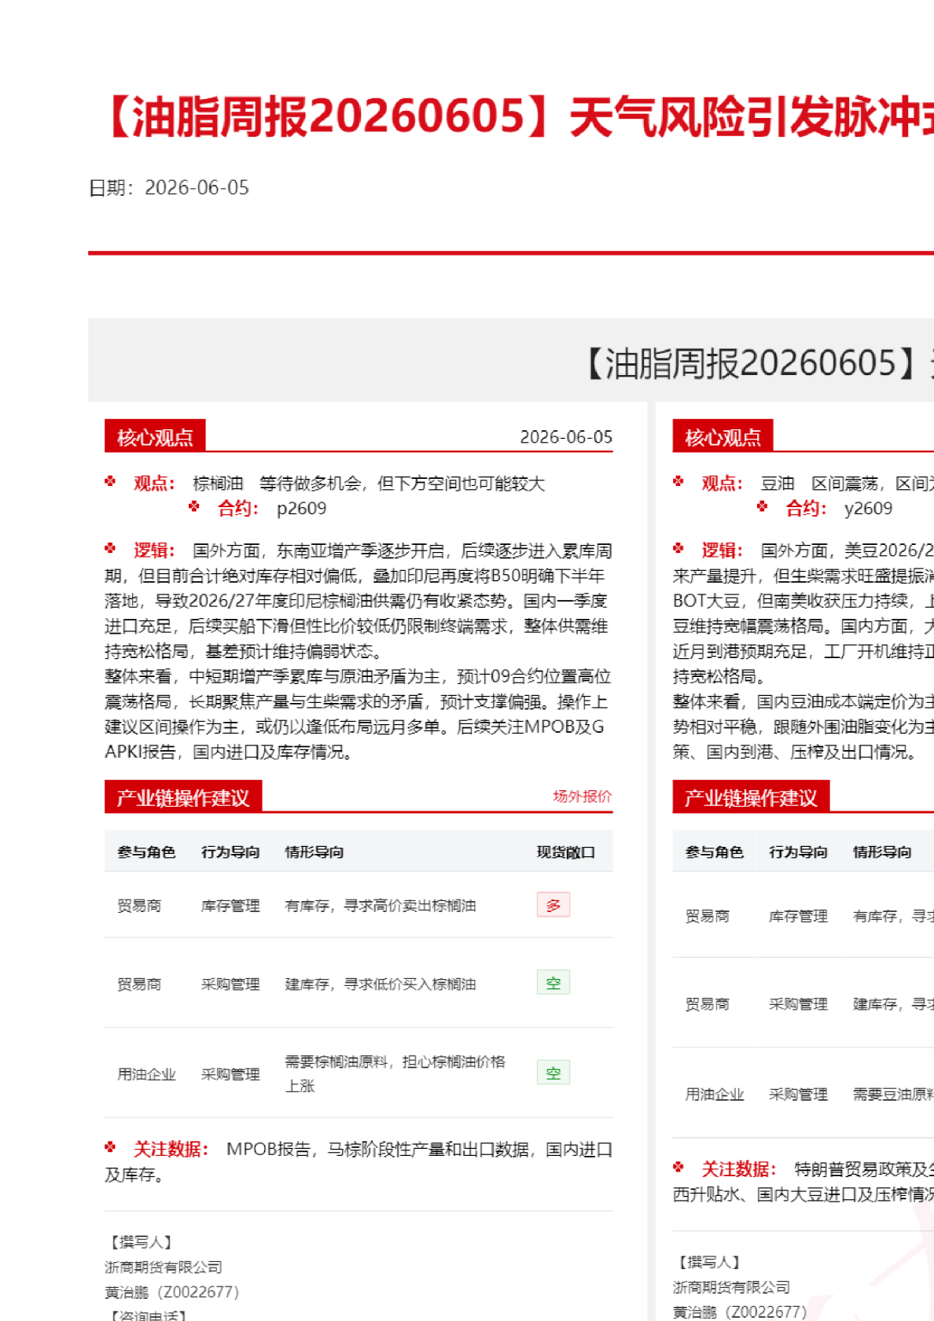Select soybean oil 产业链操作建议 header
934x1321 pixels.
pyautogui.click(x=751, y=797)
